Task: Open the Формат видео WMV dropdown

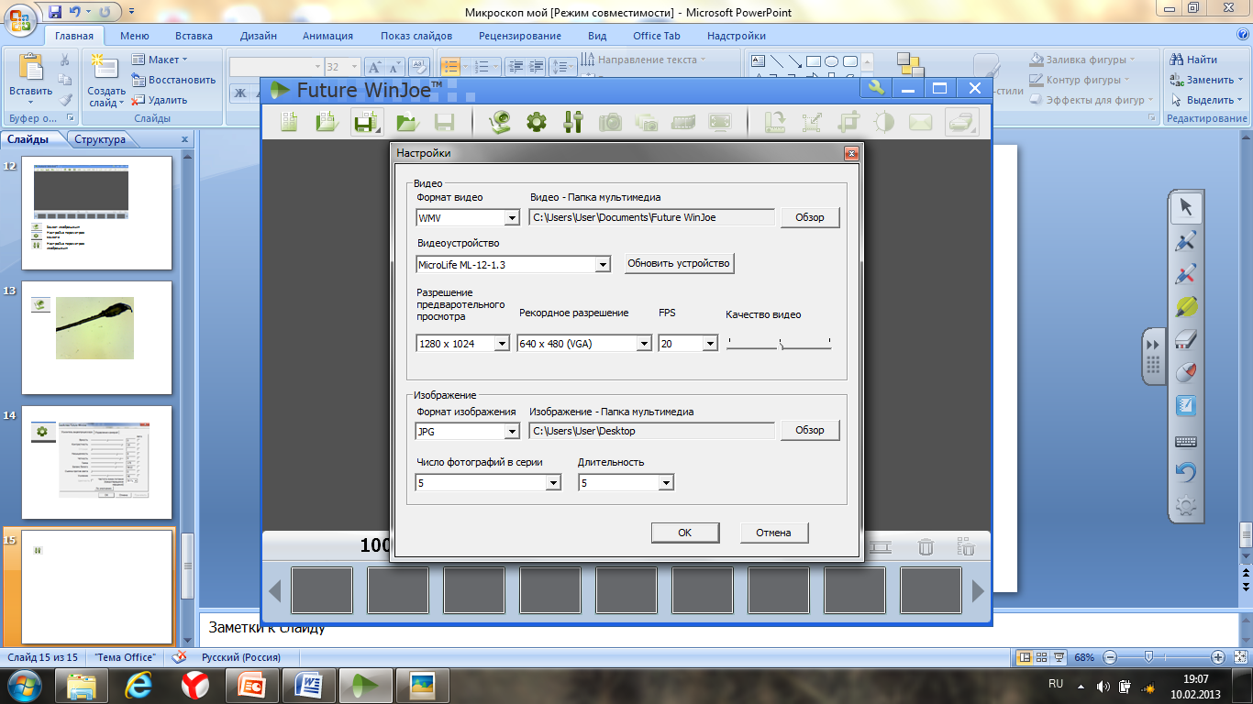Action: [513, 218]
